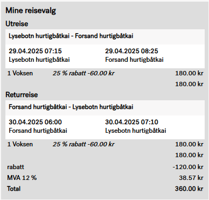The width and height of the screenshot is (209, 200).
Task: Click Lysebotn hurtigbåtkai departure stop in Utreise
Action: 39,60
